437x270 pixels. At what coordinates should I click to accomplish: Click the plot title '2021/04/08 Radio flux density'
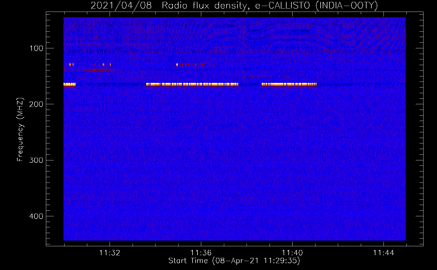[234, 6]
